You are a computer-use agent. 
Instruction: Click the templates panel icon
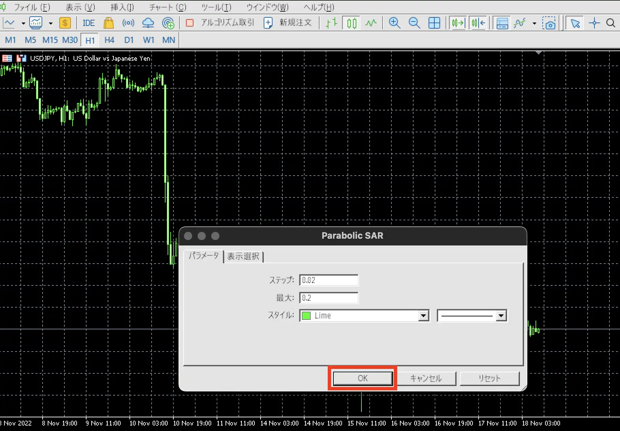point(502,23)
